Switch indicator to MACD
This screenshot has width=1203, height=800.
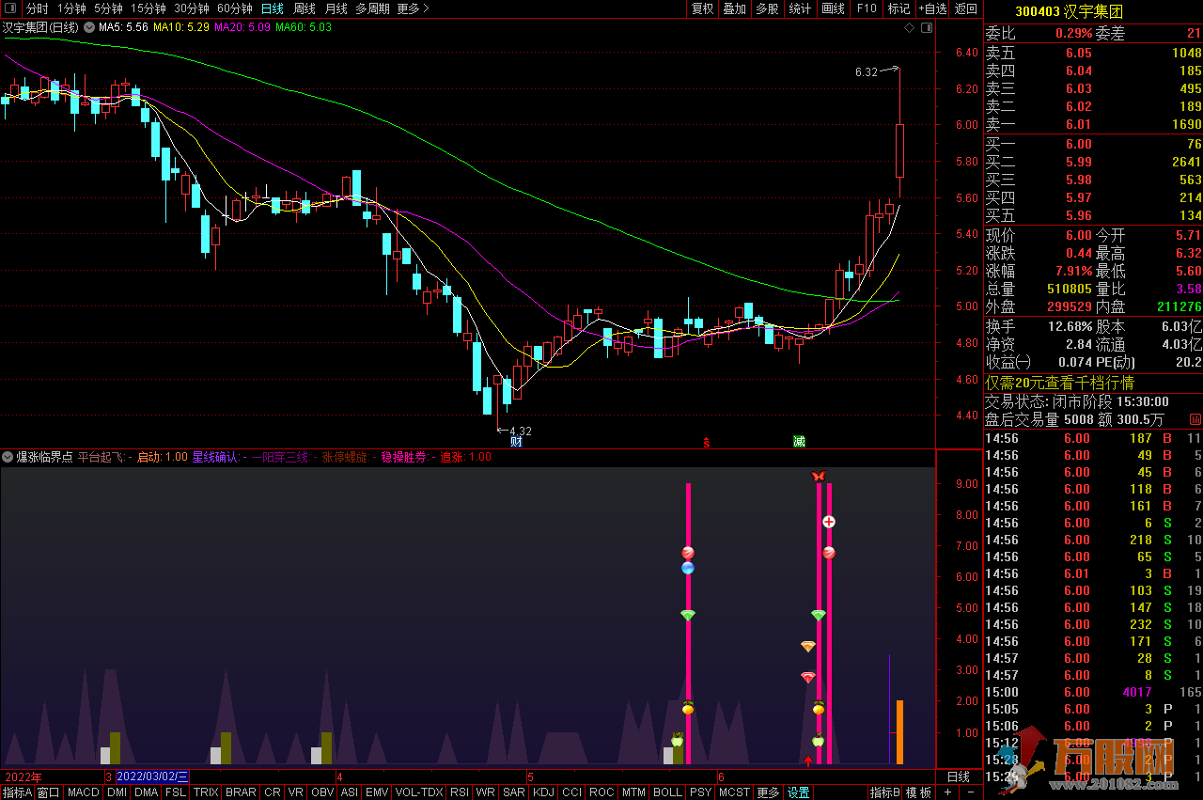(84, 792)
